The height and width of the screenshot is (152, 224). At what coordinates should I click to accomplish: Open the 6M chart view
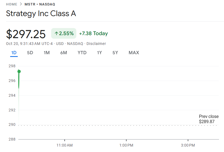(x=63, y=53)
